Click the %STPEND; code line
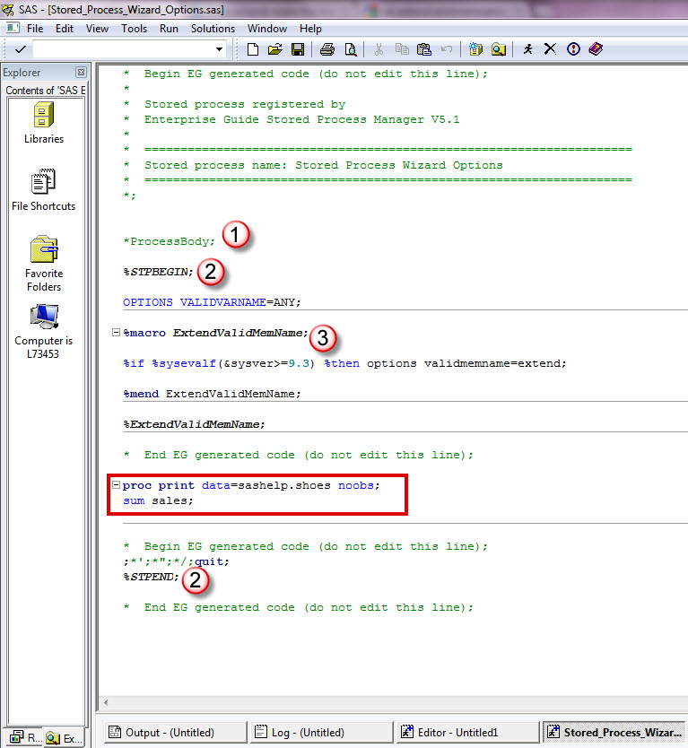The width and height of the screenshot is (688, 748). click(x=151, y=577)
